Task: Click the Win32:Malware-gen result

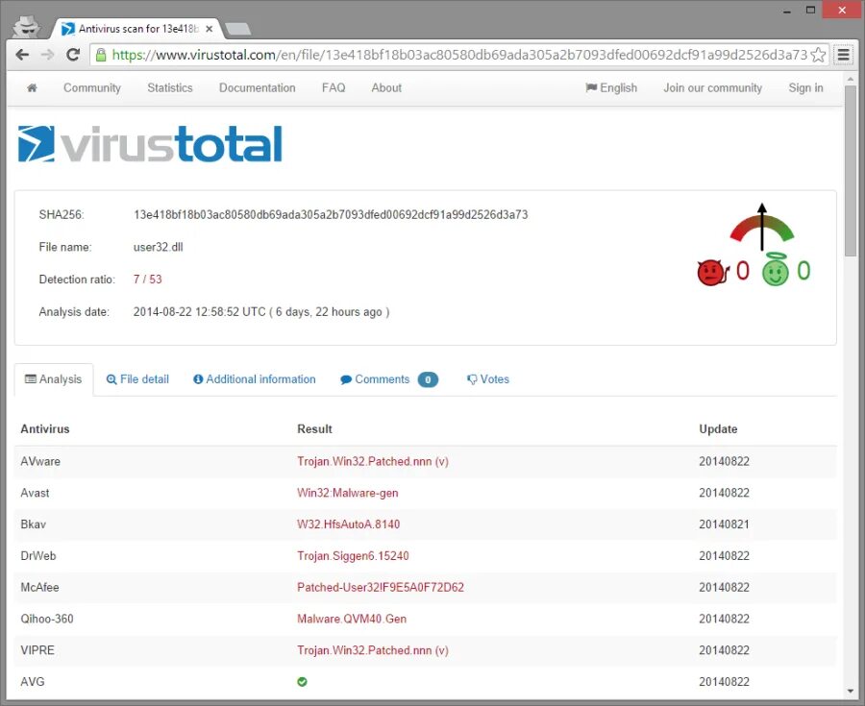Action: (348, 493)
